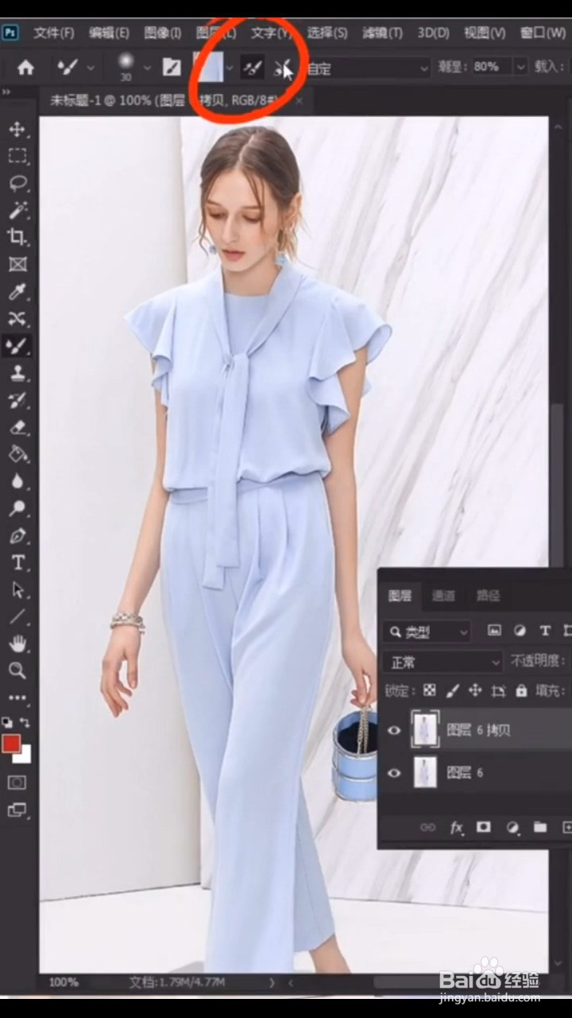Switch to the 通道 channels tab
Screen dimensions: 572x1018
click(x=443, y=596)
